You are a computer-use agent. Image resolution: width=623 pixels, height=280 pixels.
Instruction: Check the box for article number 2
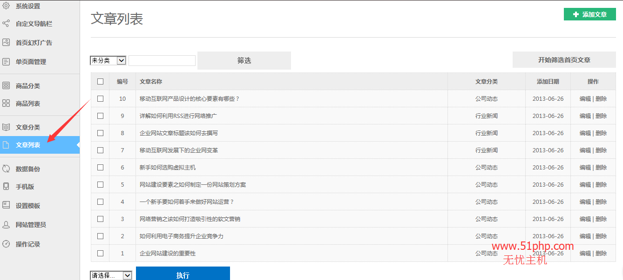click(100, 236)
